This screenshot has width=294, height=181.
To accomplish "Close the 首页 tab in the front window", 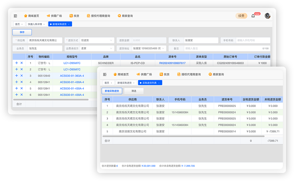I will (111, 83).
